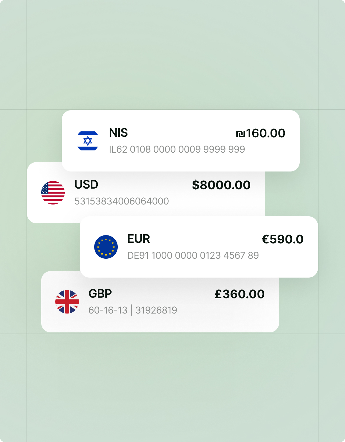Click the ₪160.00 balance amount
345x442 pixels.
(x=261, y=133)
